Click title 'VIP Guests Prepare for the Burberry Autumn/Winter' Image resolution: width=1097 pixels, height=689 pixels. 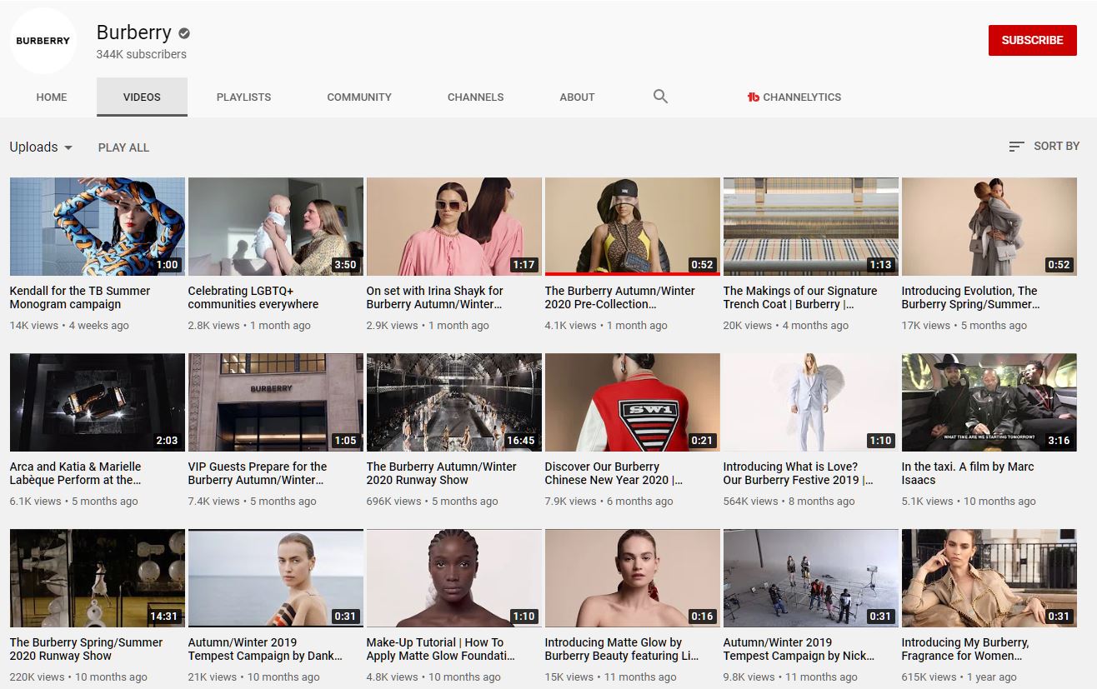coord(258,473)
